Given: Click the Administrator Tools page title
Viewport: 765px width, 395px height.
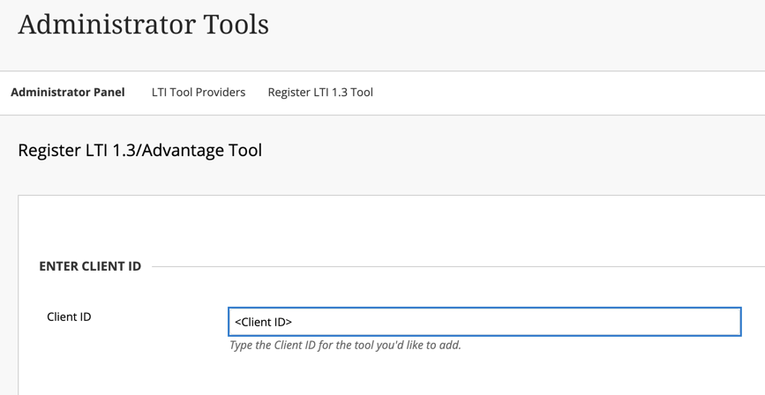Looking at the screenshot, I should click(x=143, y=25).
